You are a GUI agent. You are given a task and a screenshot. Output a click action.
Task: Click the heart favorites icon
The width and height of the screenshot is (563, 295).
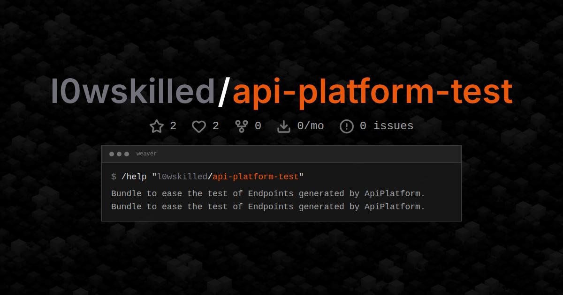click(x=199, y=126)
